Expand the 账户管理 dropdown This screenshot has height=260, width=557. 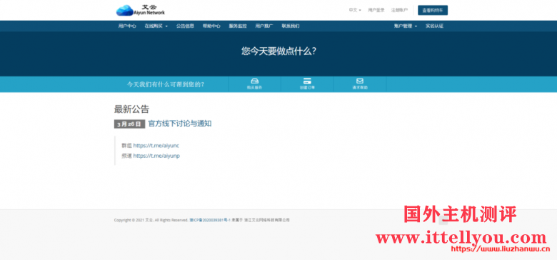tap(406, 26)
